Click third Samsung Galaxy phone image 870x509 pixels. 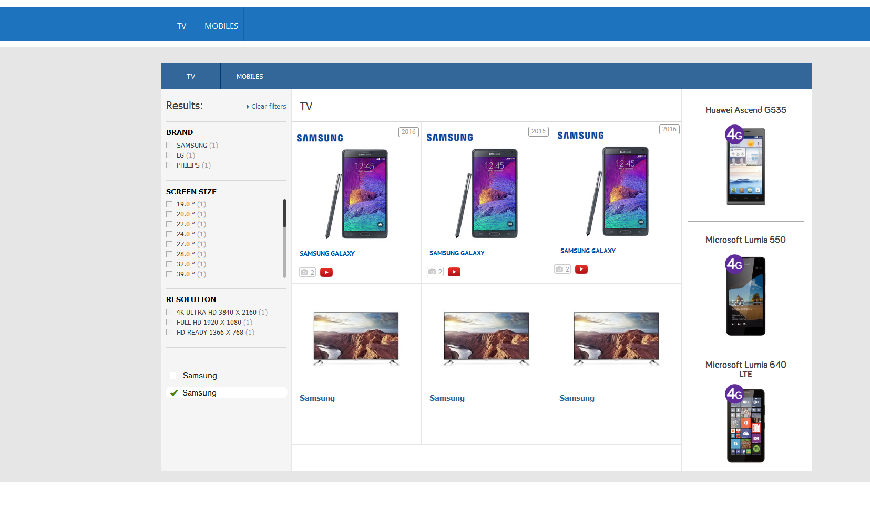point(617,191)
